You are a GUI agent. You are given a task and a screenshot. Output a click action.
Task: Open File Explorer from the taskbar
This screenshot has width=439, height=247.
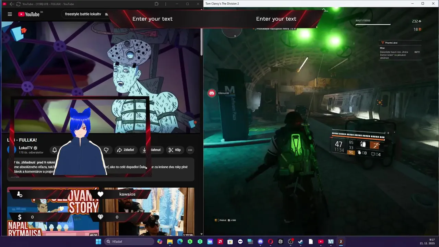click(170, 242)
